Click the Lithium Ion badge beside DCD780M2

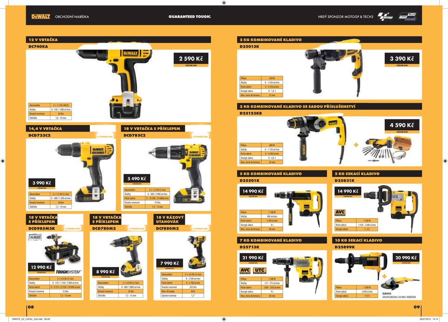click(x=137, y=229)
